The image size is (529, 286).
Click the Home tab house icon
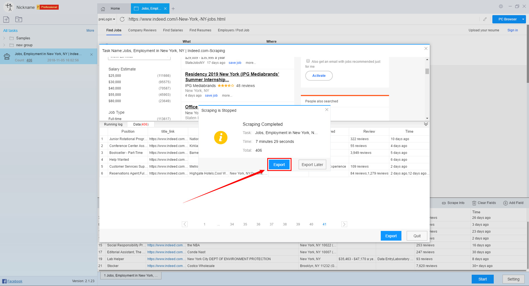click(x=103, y=9)
